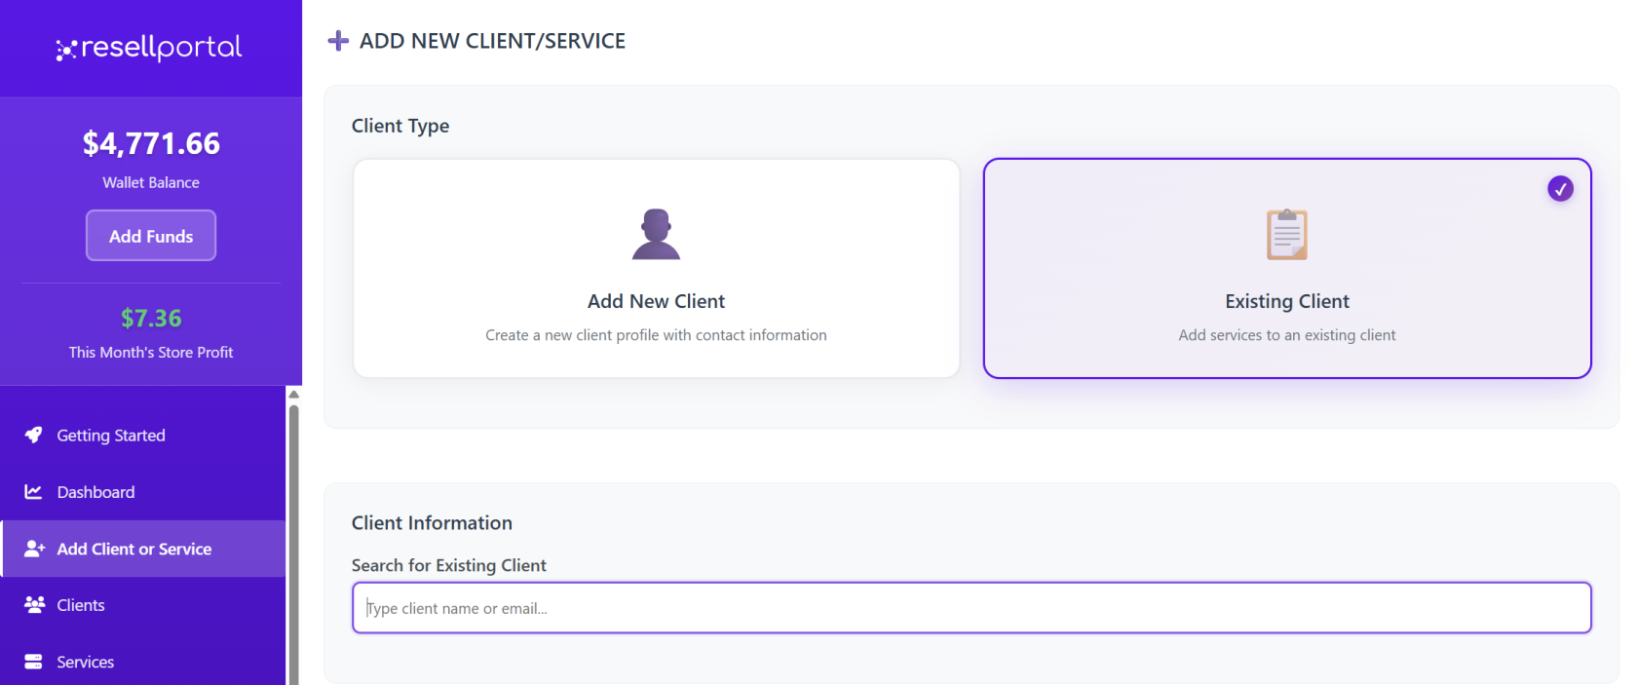Click the Dashboard chart icon
The height and width of the screenshot is (685, 1637).
(34, 492)
